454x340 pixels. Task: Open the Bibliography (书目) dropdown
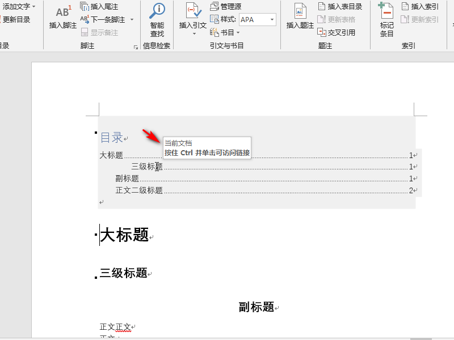(x=225, y=32)
